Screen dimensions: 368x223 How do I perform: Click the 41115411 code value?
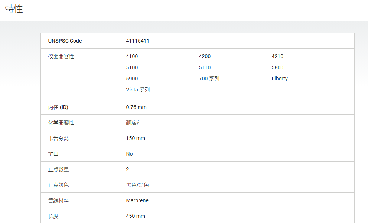[x=137, y=41]
